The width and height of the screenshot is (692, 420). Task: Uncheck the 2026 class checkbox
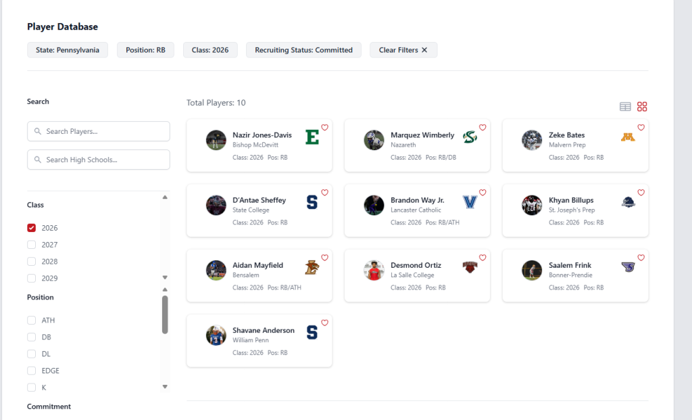pyautogui.click(x=32, y=228)
